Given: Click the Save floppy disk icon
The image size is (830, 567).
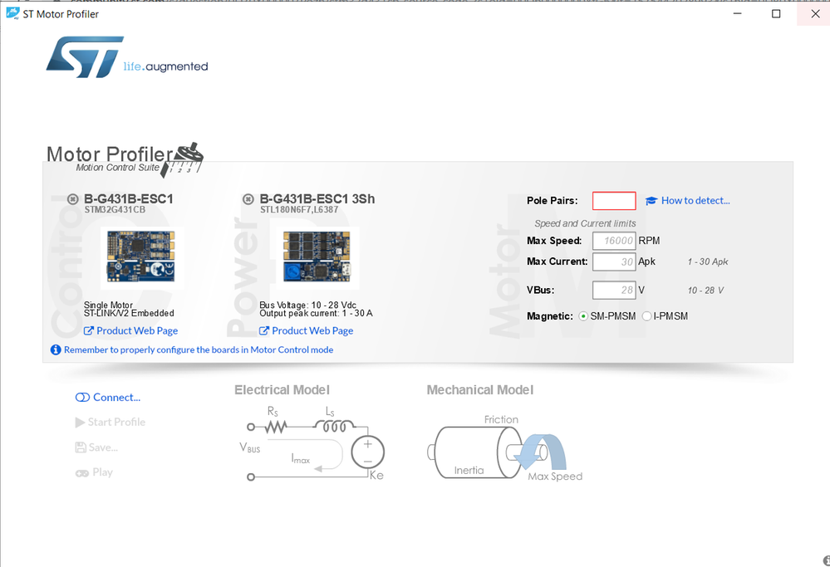Looking at the screenshot, I should point(81,447).
